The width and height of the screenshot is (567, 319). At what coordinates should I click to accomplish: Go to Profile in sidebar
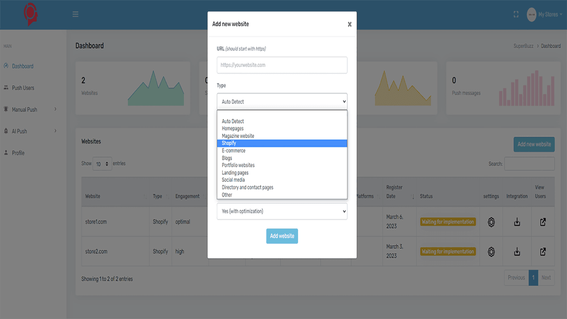coord(18,153)
